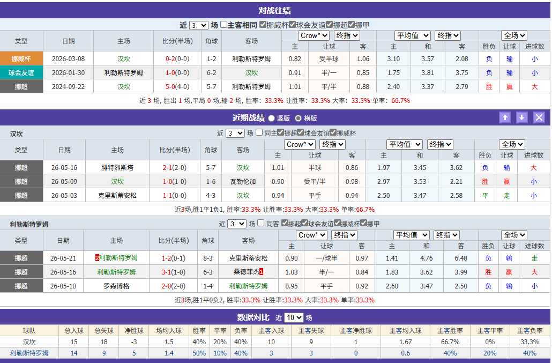Click score 1-1 of 克里斯蒂安松 vs 汉坎
The height and width of the screenshot is (363, 552).
tap(168, 195)
